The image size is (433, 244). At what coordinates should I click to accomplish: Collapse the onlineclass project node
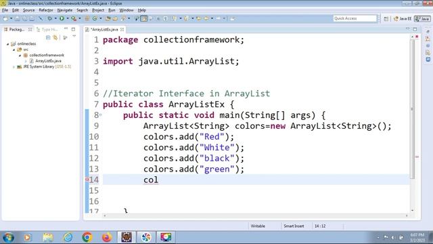7,44
